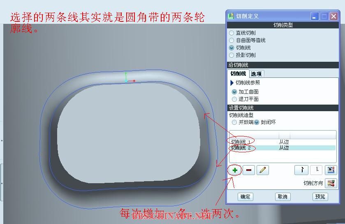The height and width of the screenshot is (224, 345).
Task: Move cut line up in list
Action: point(301,170)
